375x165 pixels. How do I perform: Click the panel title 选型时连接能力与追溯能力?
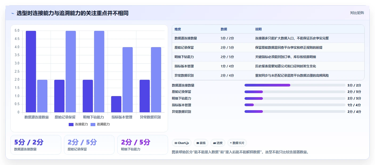[x=72, y=13]
